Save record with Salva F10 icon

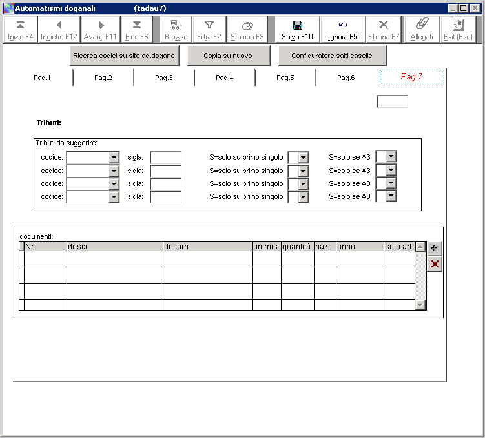coord(297,25)
